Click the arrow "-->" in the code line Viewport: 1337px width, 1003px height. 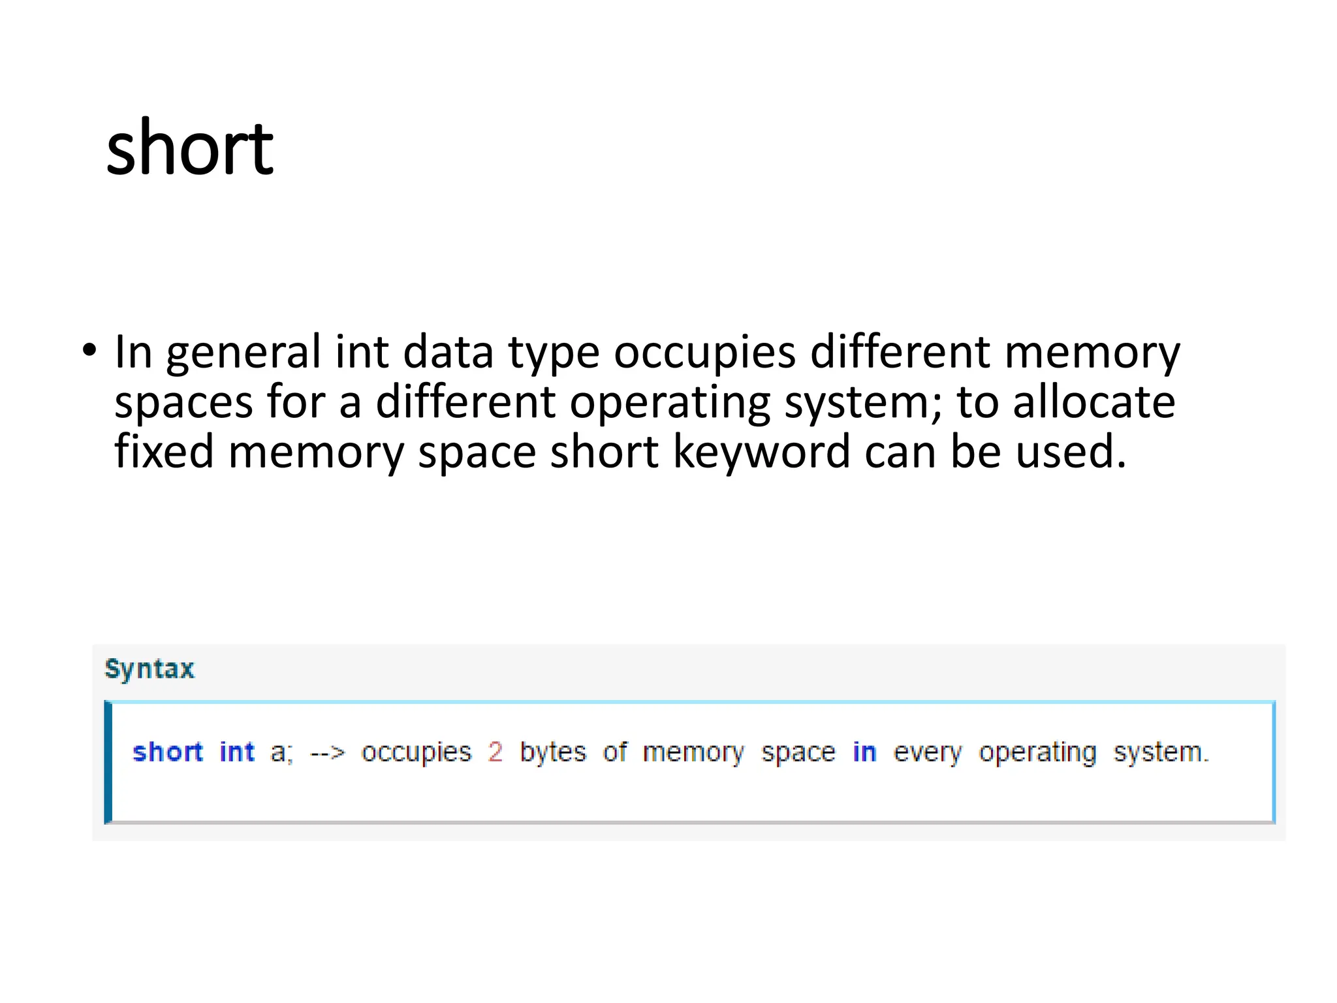pos(327,753)
